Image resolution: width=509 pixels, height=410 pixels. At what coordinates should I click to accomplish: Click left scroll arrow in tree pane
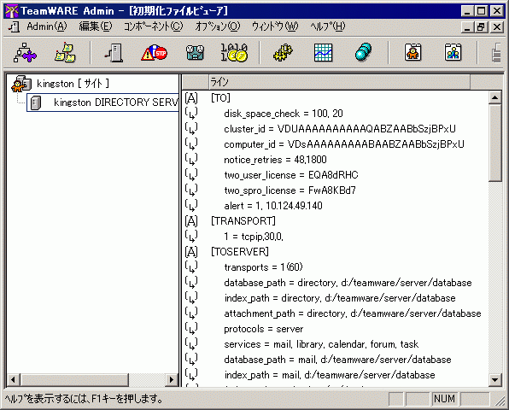click(13, 379)
